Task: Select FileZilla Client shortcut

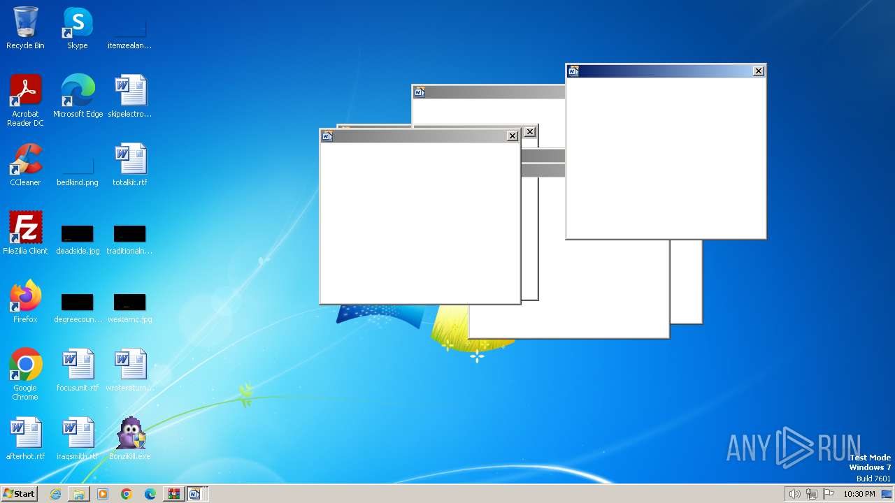Action: click(x=25, y=233)
